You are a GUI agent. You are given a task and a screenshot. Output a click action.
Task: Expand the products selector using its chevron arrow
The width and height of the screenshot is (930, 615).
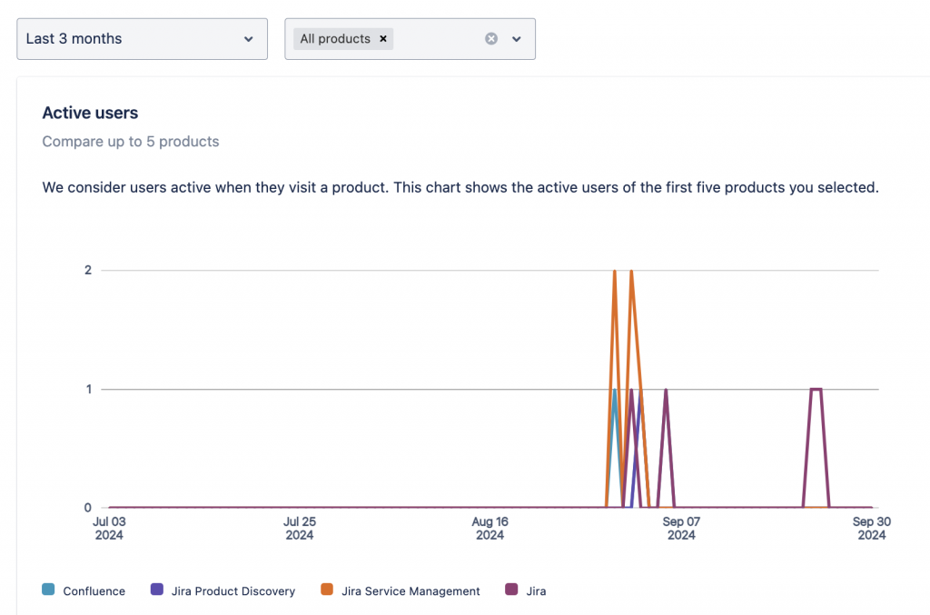pos(517,39)
